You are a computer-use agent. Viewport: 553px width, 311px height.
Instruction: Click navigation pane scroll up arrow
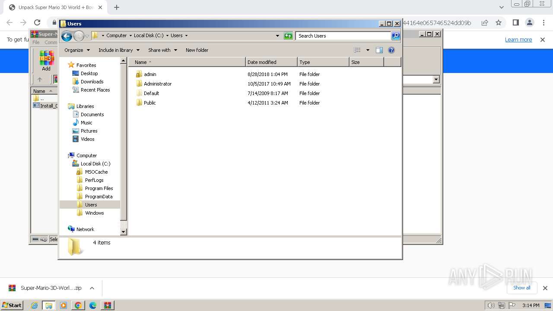(x=124, y=61)
